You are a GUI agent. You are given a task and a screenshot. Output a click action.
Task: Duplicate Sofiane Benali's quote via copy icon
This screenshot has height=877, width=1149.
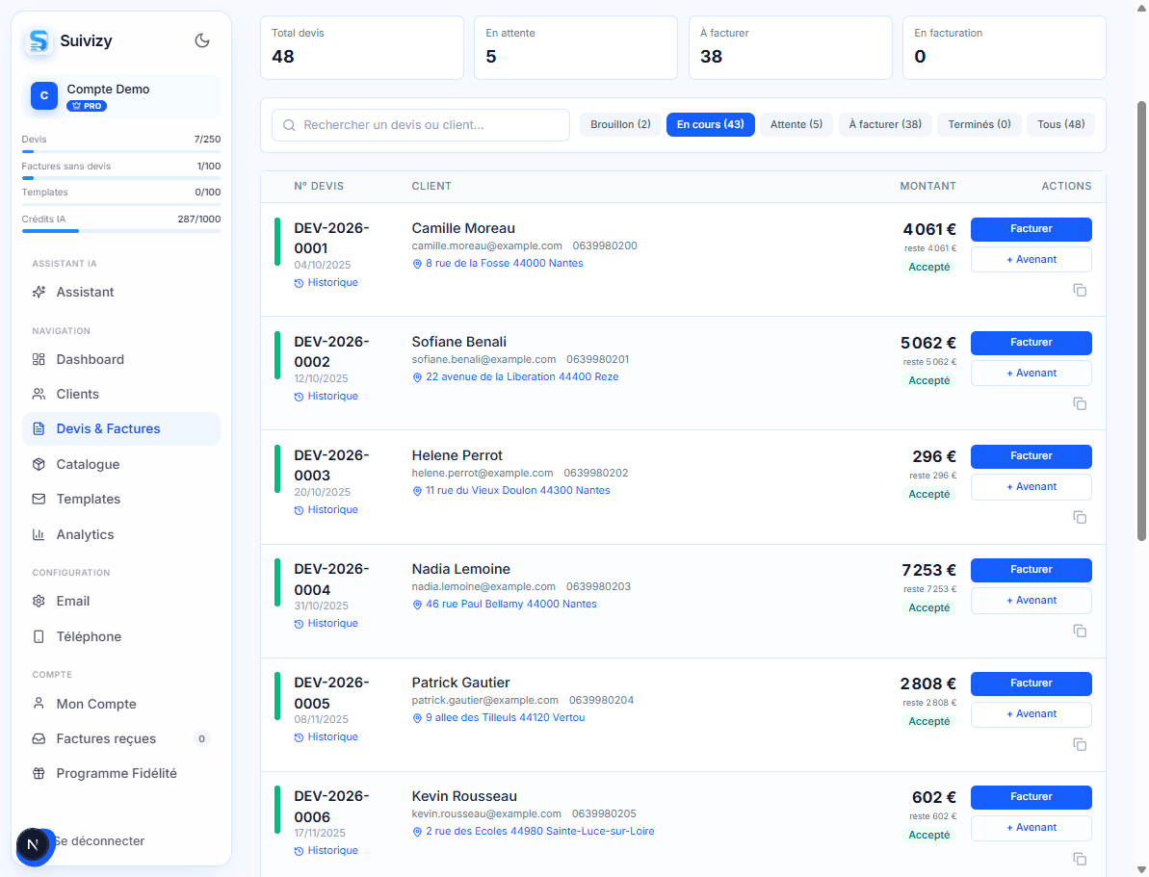coord(1080,403)
